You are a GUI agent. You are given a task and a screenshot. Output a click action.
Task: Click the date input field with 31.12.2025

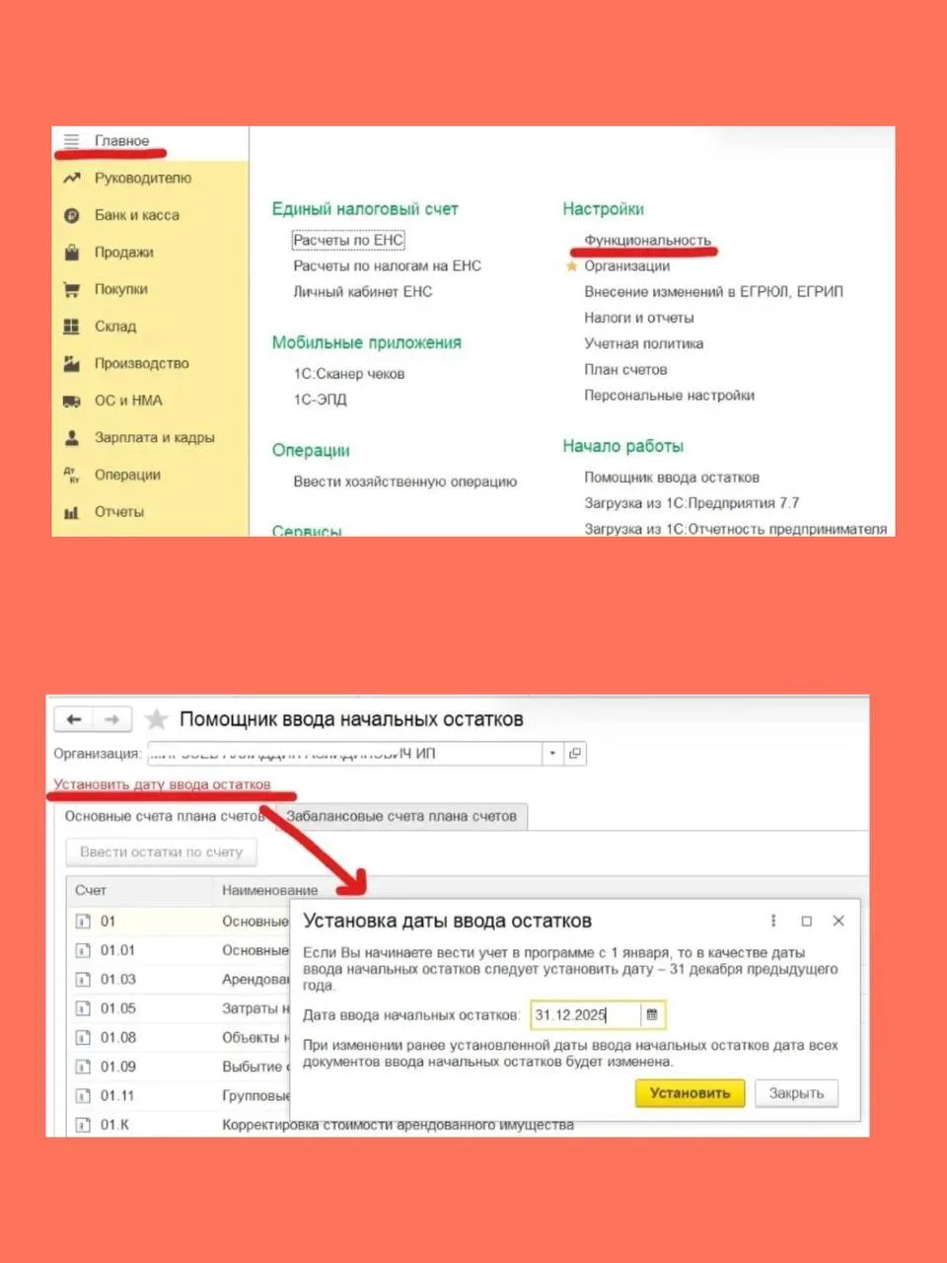coord(586,1014)
